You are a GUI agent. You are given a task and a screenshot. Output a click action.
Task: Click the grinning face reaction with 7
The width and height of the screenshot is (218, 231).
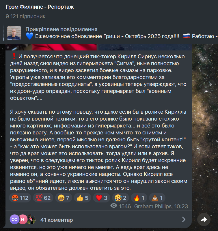(x=64, y=198)
